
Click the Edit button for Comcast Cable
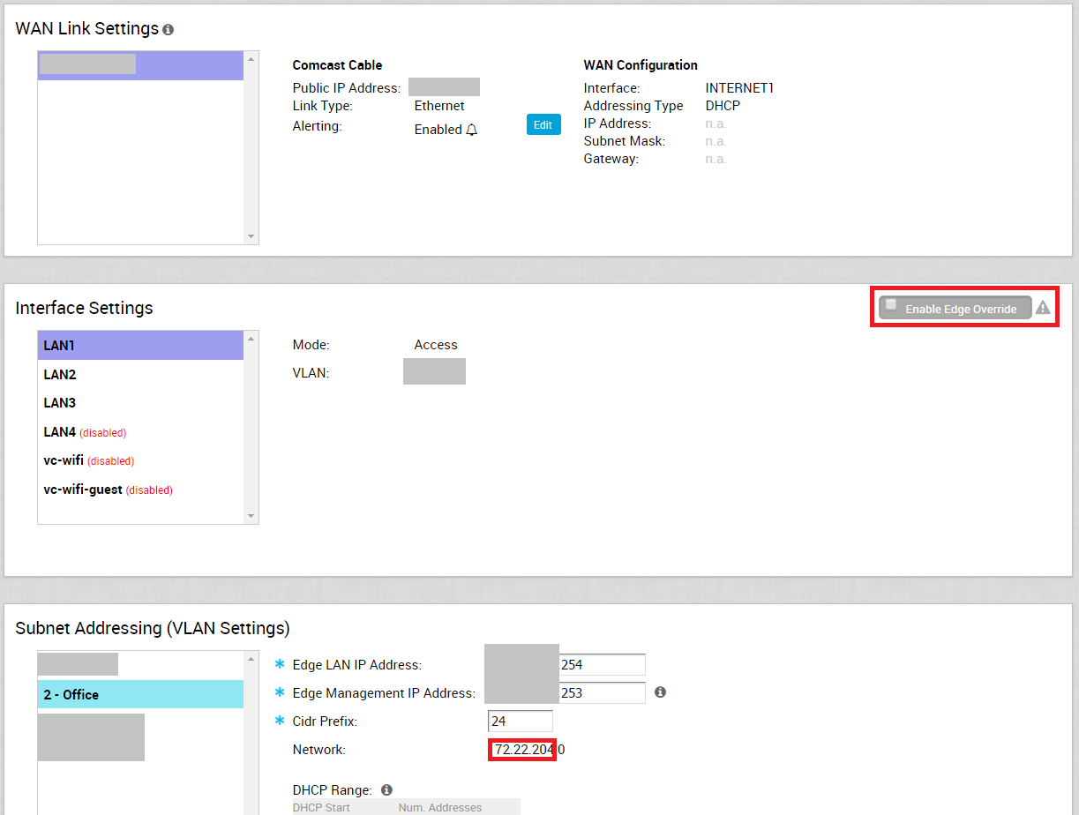[x=543, y=124]
